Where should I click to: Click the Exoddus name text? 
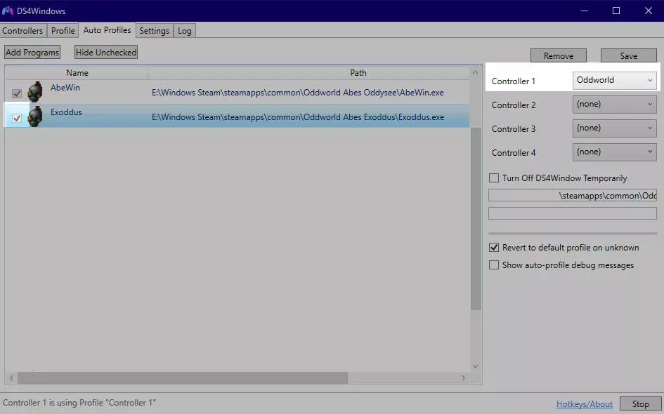click(x=66, y=112)
